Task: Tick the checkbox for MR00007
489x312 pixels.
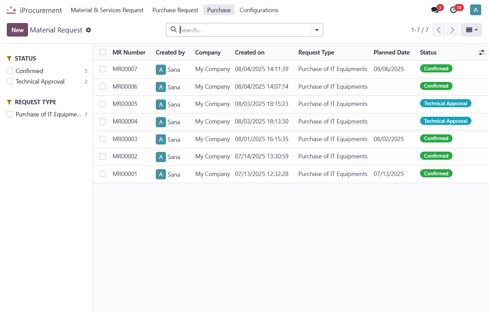Action: (103, 69)
